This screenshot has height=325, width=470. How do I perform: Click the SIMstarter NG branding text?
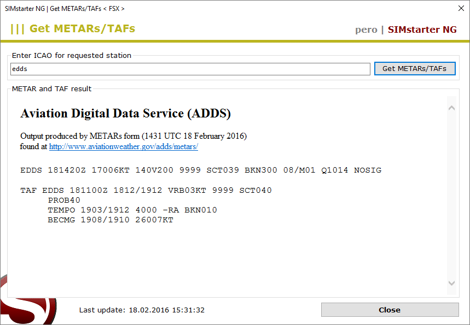pos(422,29)
